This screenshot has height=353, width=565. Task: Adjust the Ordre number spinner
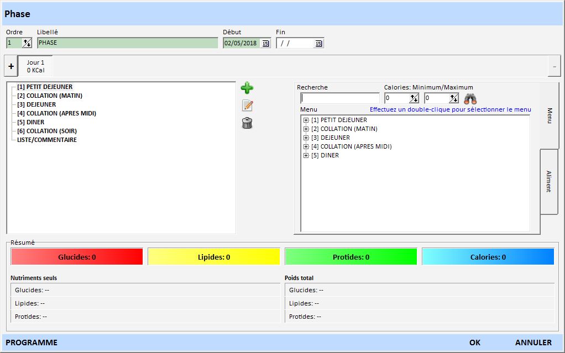point(26,43)
